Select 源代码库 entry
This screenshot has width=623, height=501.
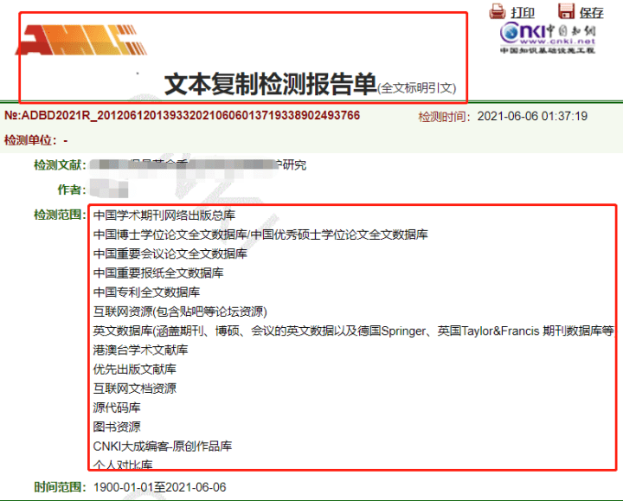117,408
